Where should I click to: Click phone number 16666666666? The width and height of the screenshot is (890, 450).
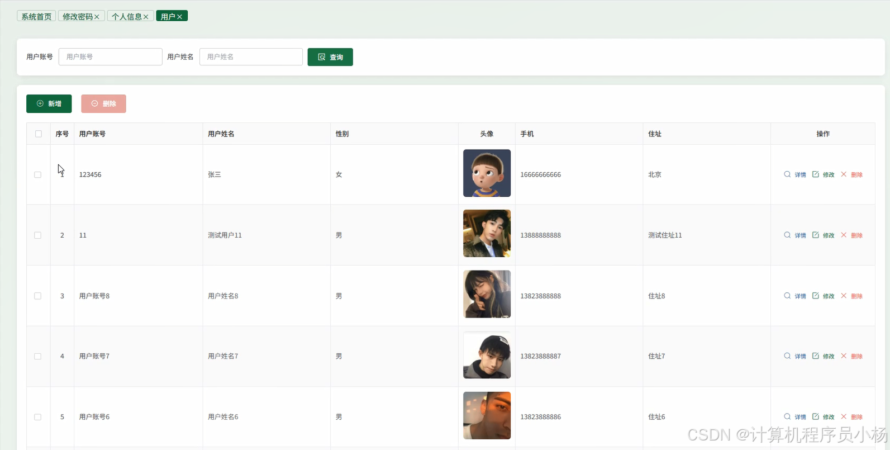540,174
